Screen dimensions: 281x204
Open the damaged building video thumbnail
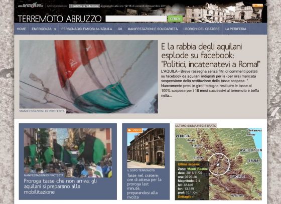click(x=146, y=148)
